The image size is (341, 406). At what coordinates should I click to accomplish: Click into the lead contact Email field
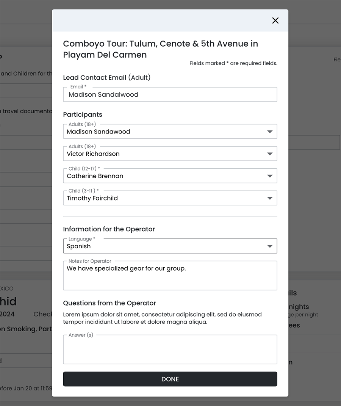(x=170, y=95)
